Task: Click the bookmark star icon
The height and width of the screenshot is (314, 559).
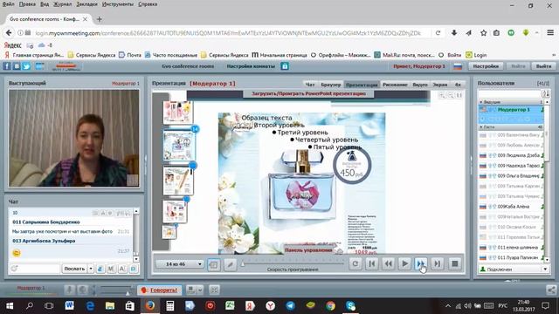Action: click(483, 33)
